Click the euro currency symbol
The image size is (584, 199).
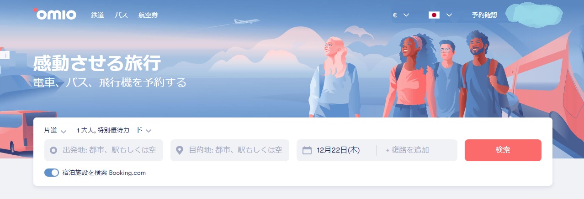pyautogui.click(x=395, y=15)
